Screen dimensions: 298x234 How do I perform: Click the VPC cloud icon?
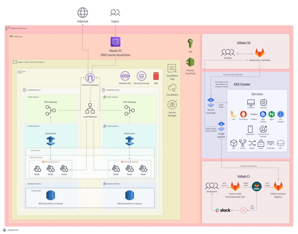[19, 72]
